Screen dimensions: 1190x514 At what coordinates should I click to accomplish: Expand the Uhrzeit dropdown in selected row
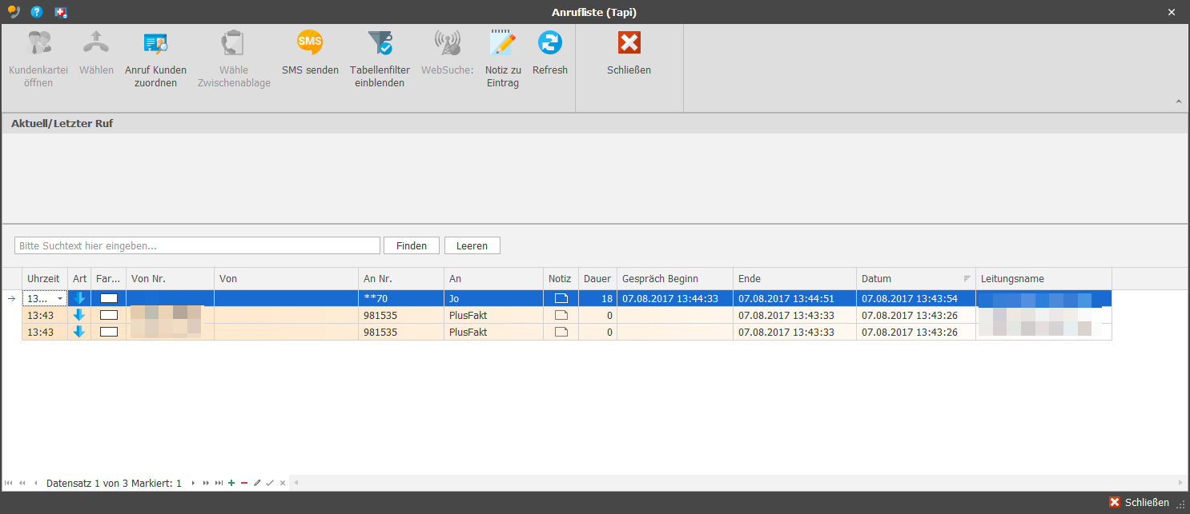[60, 299]
